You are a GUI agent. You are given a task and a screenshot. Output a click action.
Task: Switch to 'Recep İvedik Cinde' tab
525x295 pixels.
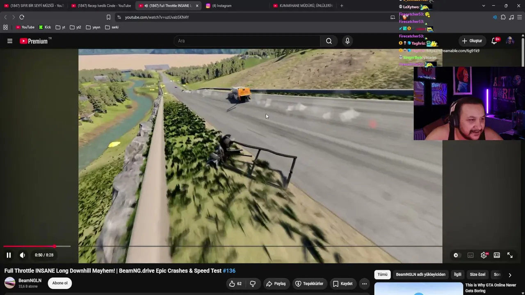(x=101, y=6)
